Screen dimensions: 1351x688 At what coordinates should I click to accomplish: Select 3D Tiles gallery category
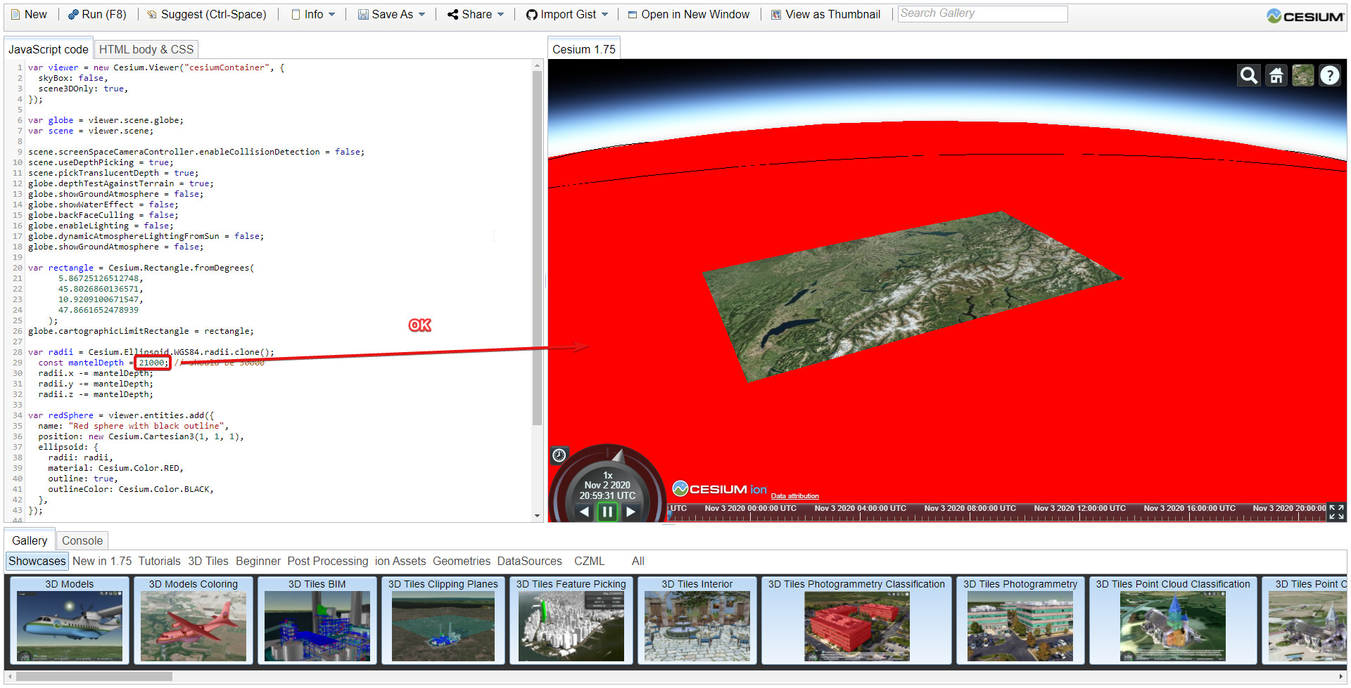click(x=208, y=561)
